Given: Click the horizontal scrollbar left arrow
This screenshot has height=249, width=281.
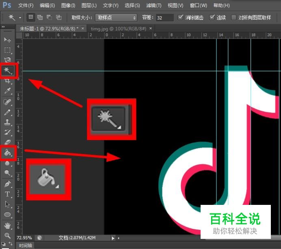Looking at the screenshot, I should click(x=119, y=238).
